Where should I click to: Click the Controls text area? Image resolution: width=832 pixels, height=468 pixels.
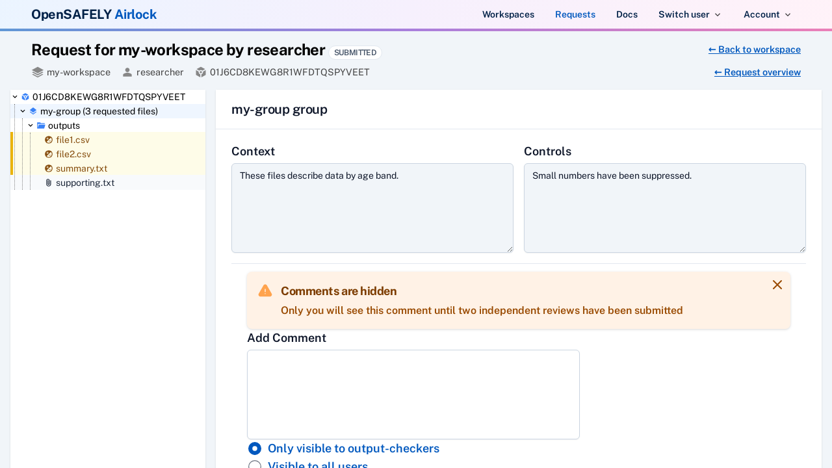click(x=665, y=208)
